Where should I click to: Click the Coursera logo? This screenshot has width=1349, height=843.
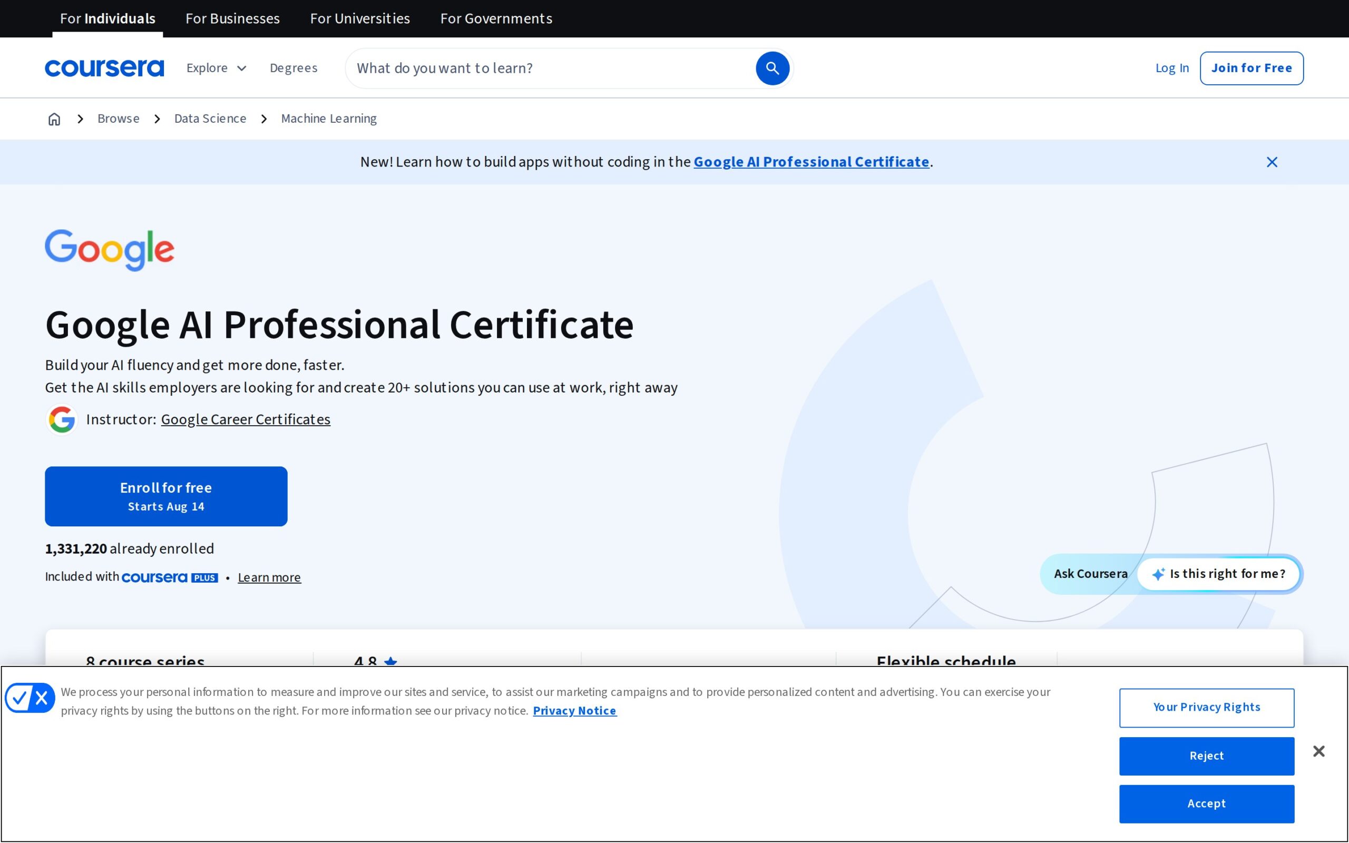[104, 68]
